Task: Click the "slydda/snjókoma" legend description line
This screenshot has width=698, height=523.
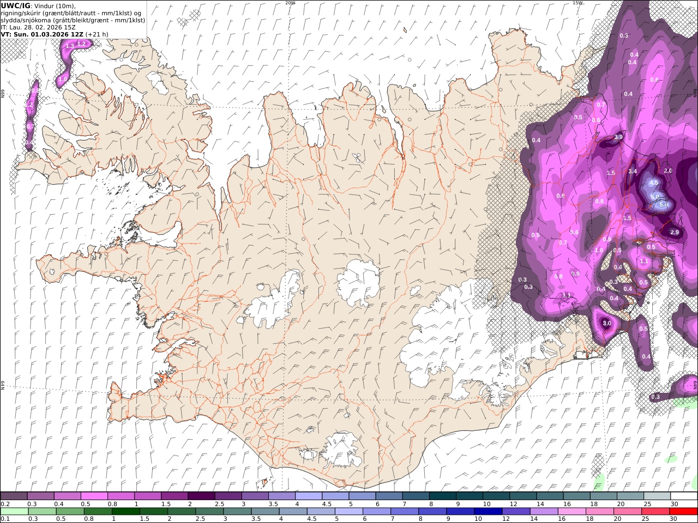Action: (x=73, y=20)
